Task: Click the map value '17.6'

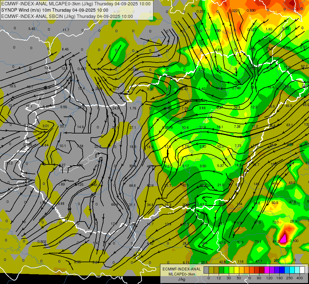Action: pos(168,147)
